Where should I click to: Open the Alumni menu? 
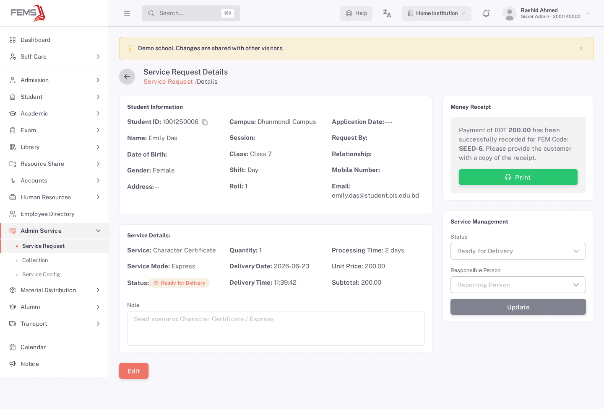click(55, 307)
